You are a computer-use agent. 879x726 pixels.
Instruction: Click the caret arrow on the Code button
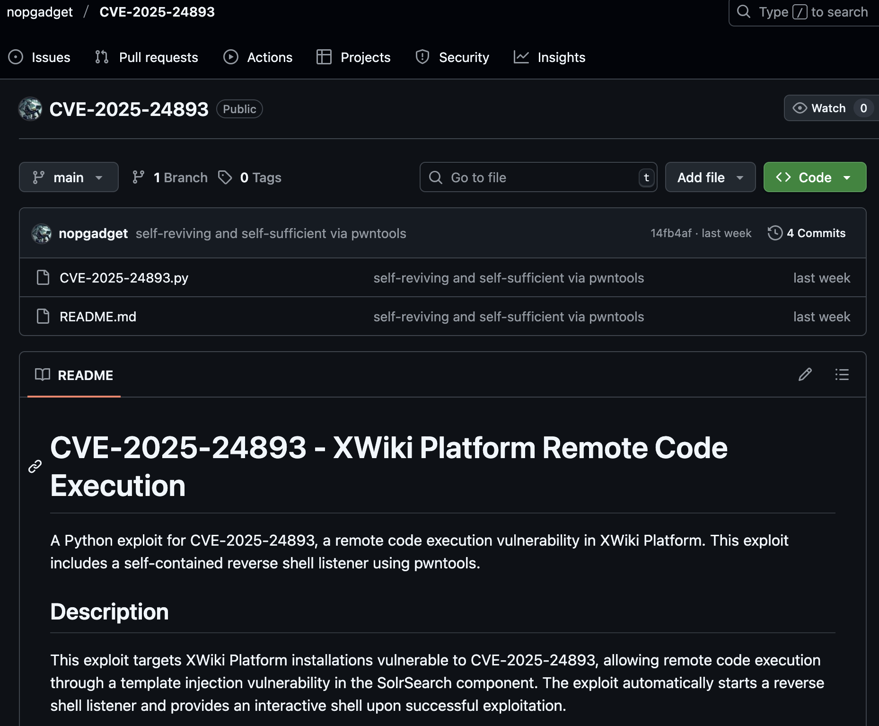tap(847, 178)
